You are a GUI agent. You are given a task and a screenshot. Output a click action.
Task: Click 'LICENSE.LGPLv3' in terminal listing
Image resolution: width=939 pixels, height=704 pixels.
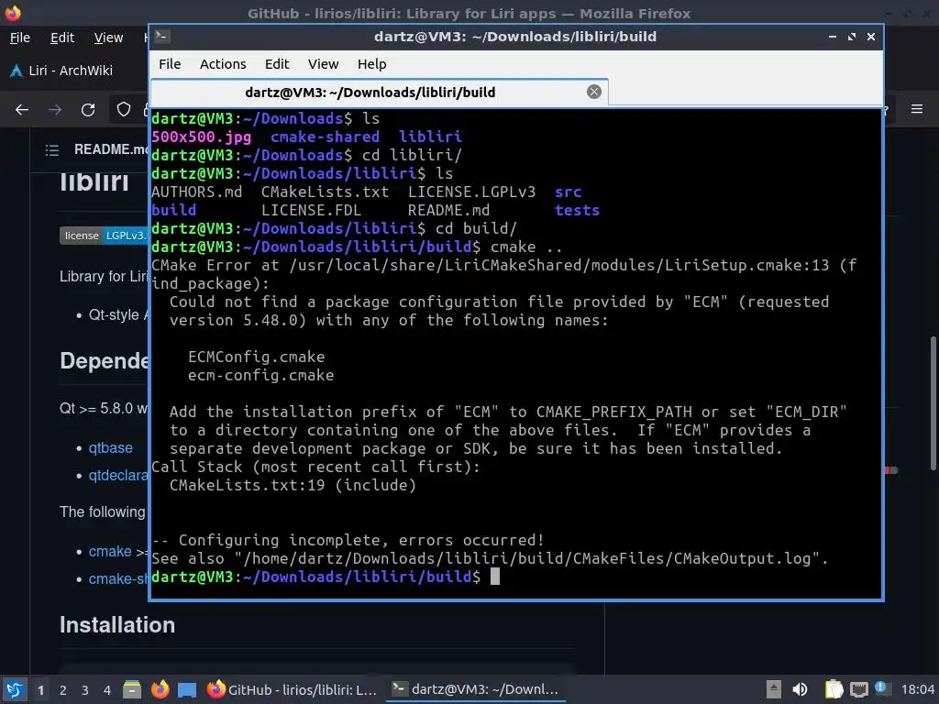click(x=472, y=192)
